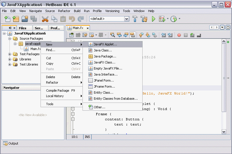Select JavaFX Applet... from New submenu
The width and height of the screenshot is (232, 154).
[113, 44]
